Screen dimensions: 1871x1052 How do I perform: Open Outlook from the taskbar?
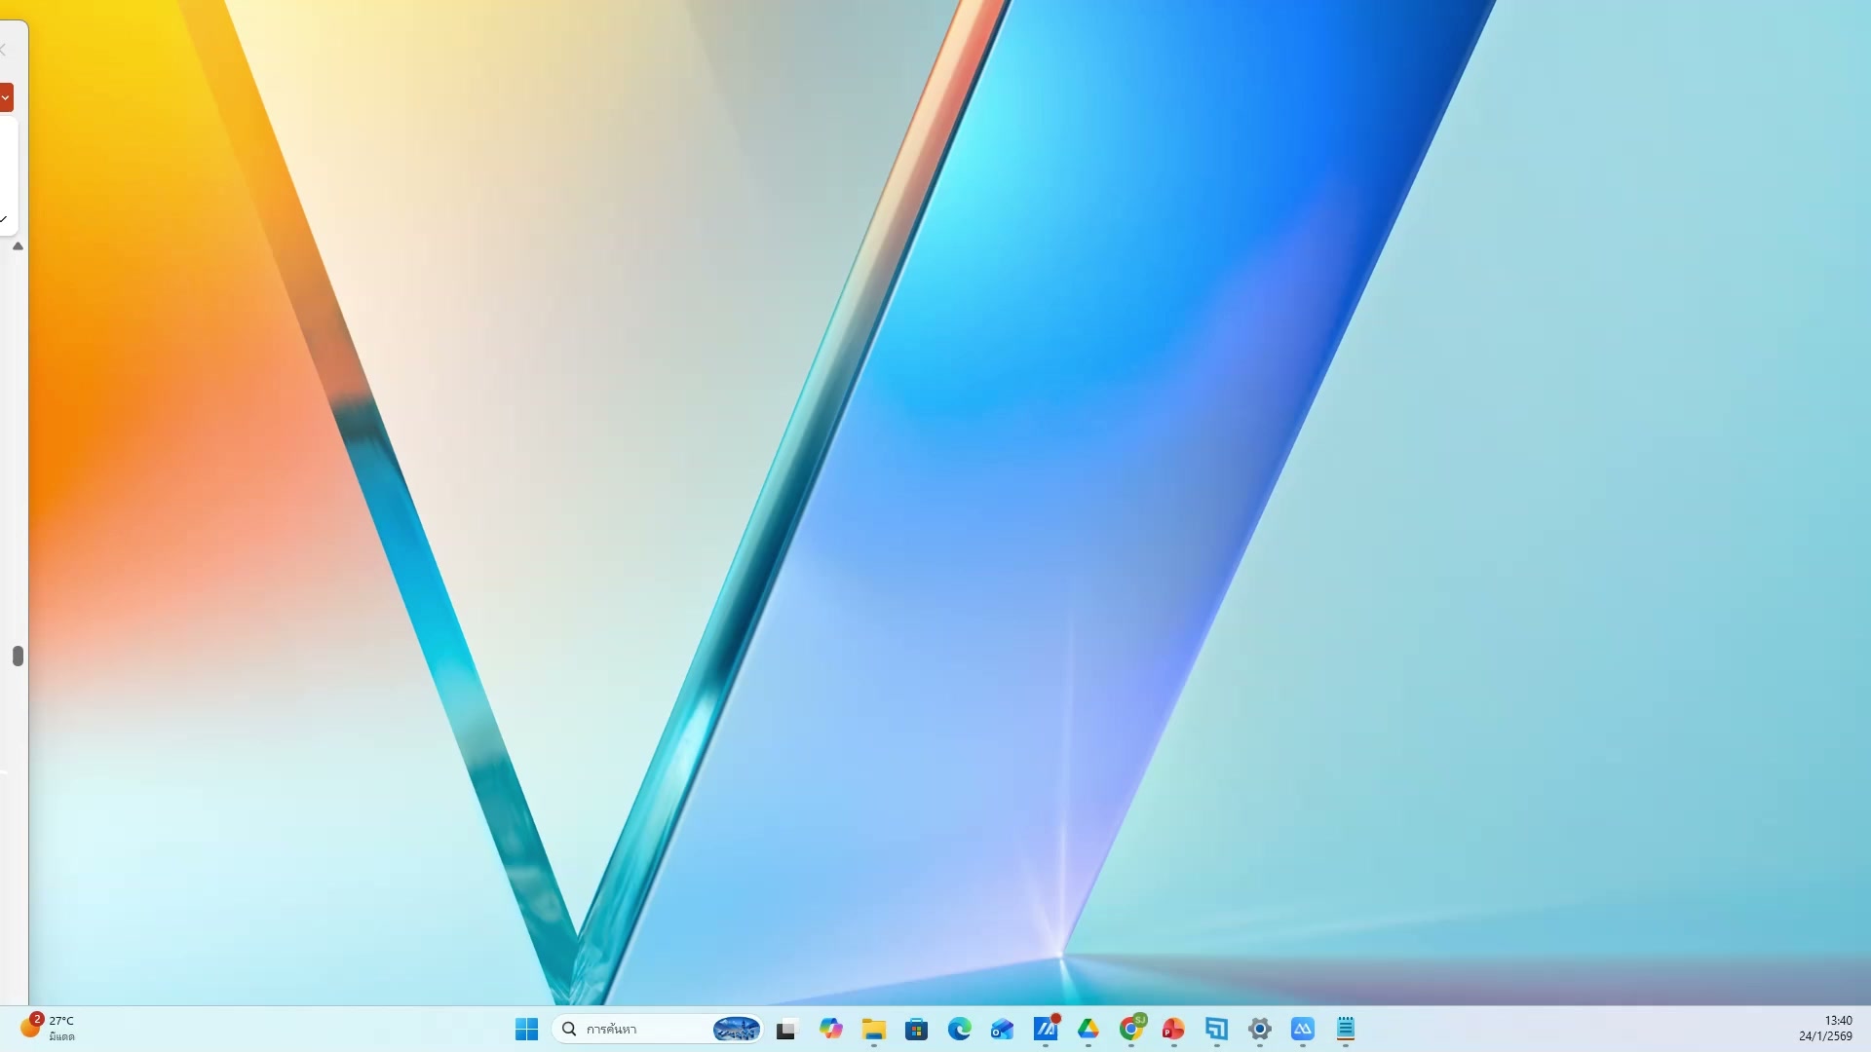(x=1002, y=1029)
